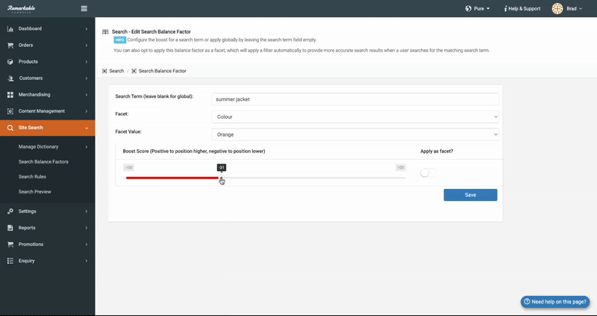Image resolution: width=597 pixels, height=316 pixels.
Task: Open the Facet Value dropdown showing Orange
Action: coord(355,134)
